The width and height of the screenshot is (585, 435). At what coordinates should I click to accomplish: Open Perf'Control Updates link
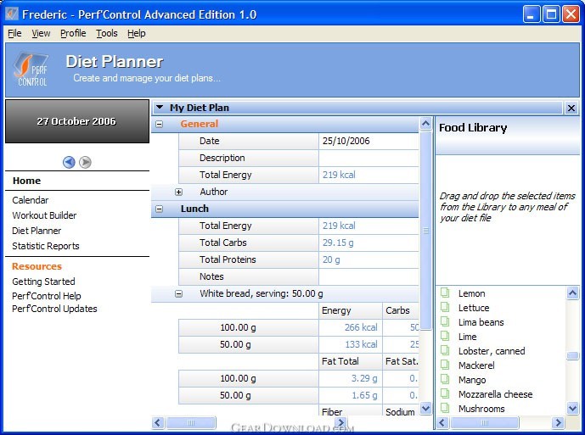(54, 309)
